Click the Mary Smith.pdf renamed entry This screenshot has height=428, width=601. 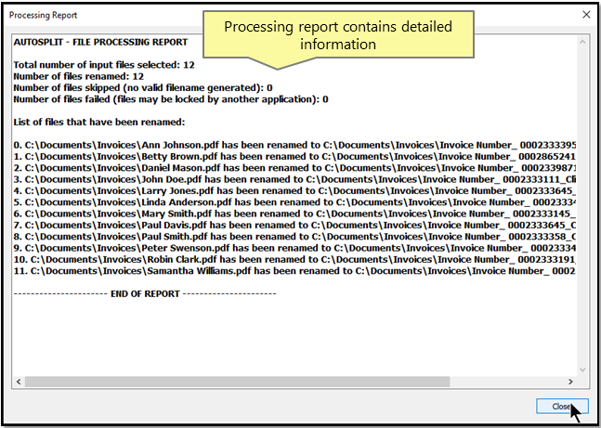pos(294,214)
